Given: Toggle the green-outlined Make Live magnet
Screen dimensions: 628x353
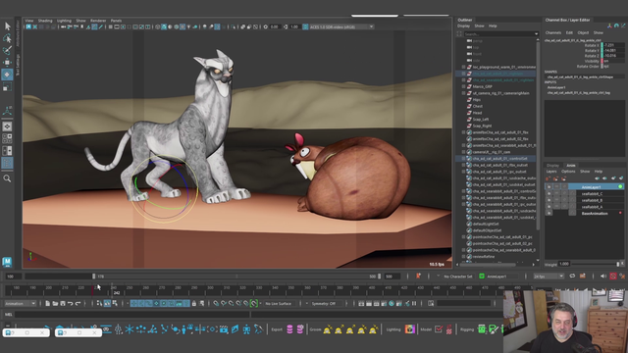Looking at the screenshot, I should 253,303.
